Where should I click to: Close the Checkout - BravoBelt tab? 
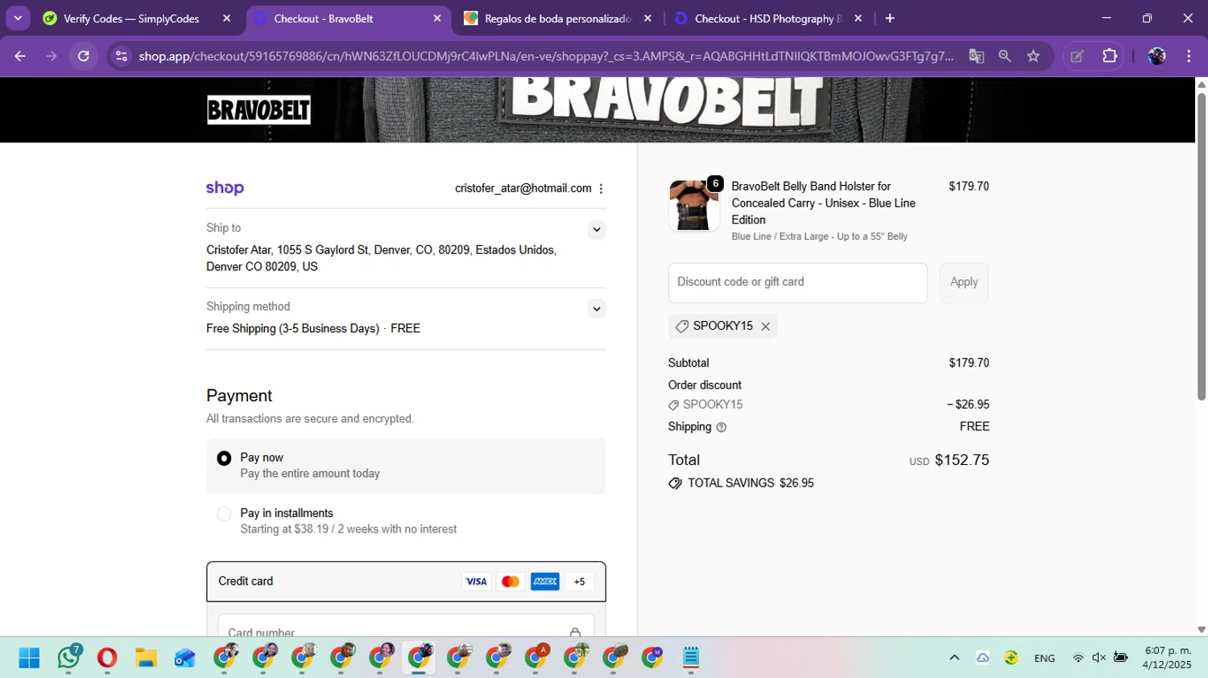[x=437, y=18]
